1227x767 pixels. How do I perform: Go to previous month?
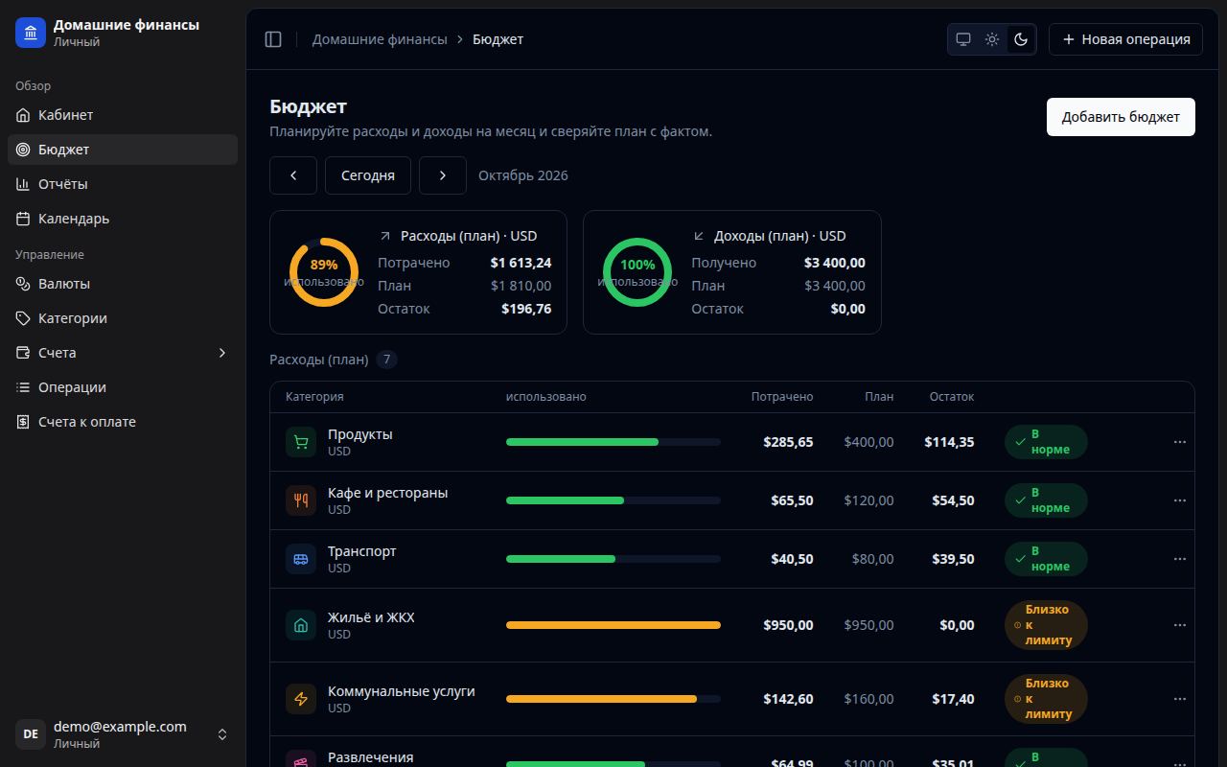pos(293,175)
